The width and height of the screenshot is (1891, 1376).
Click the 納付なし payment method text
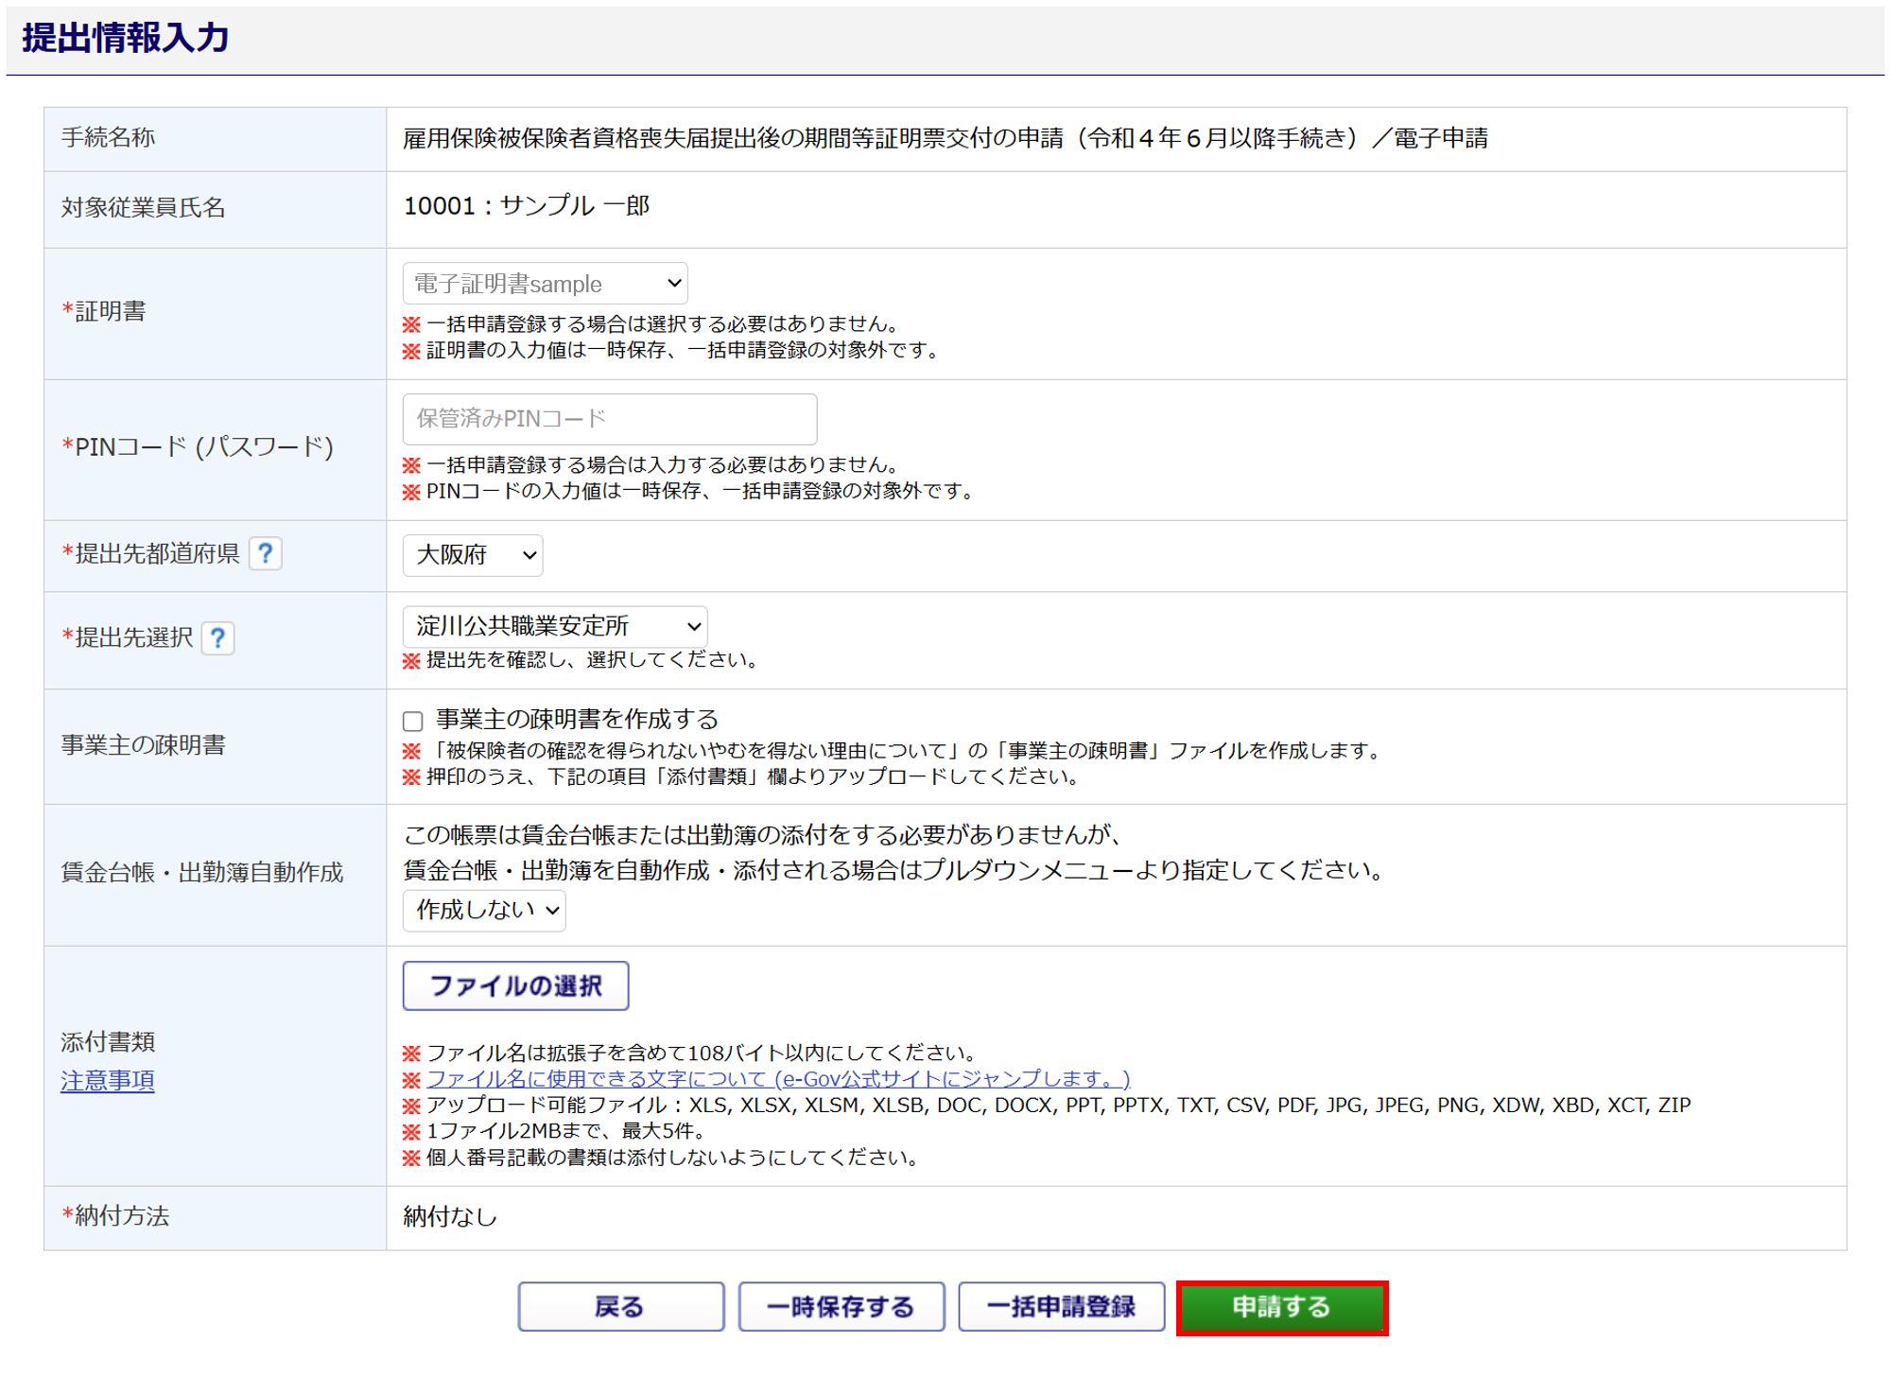(x=450, y=1217)
